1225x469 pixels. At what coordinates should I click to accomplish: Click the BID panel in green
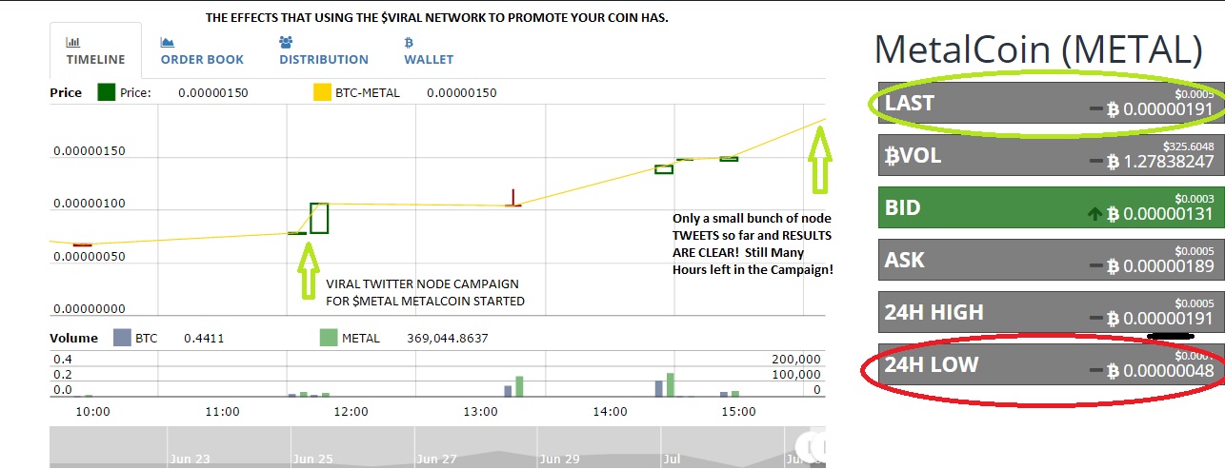pos(1049,207)
